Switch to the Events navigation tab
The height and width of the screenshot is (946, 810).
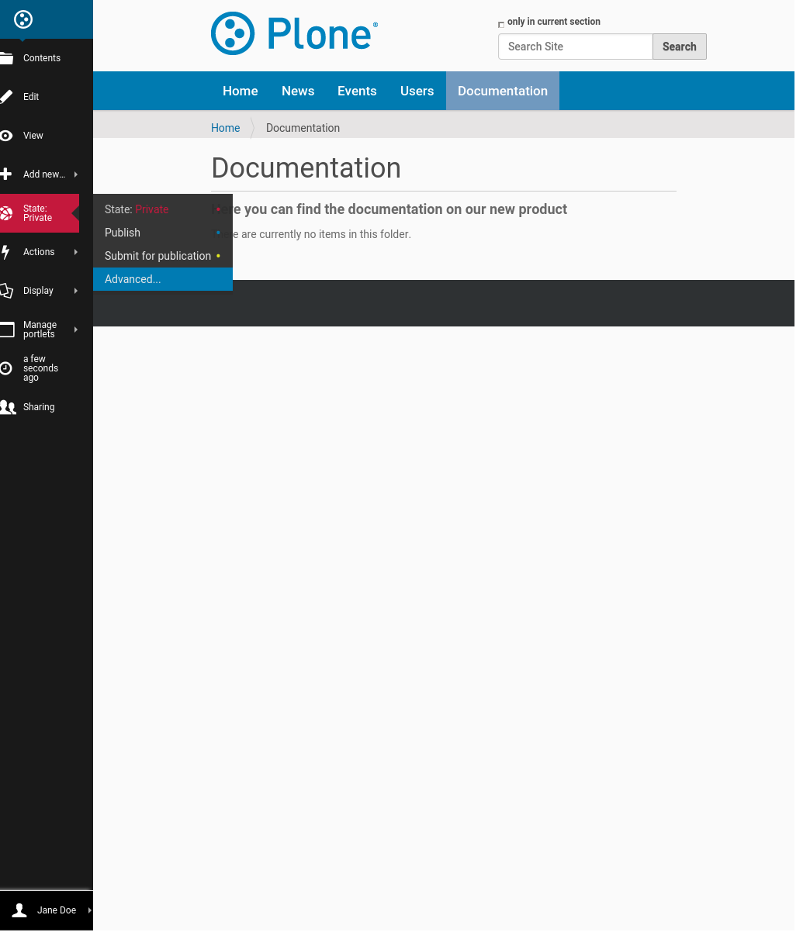357,91
